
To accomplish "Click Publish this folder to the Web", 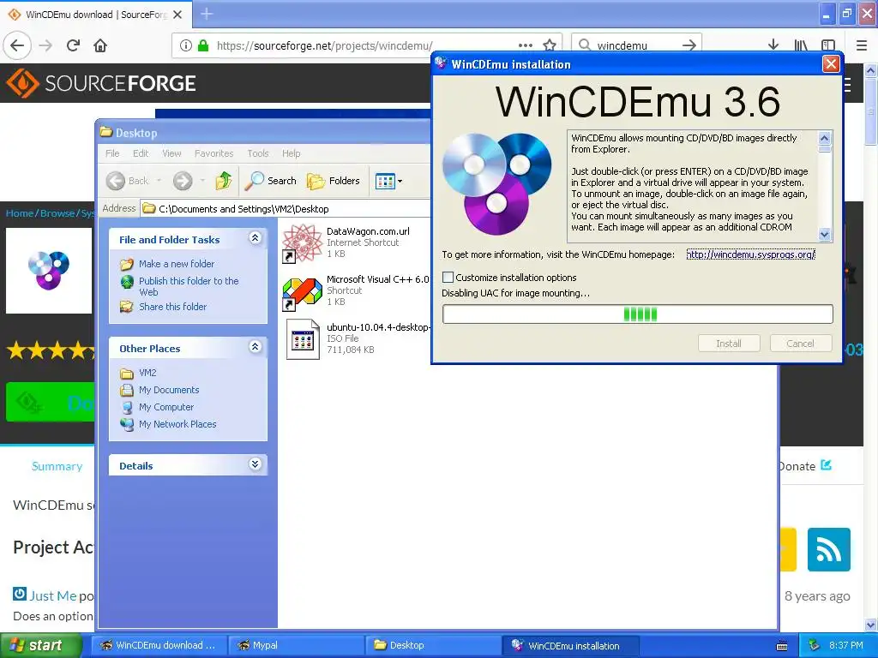I will coord(189,286).
